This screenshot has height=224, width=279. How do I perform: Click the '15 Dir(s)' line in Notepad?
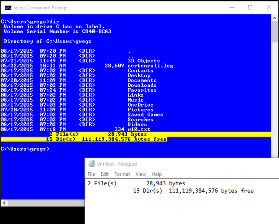coord(193,191)
